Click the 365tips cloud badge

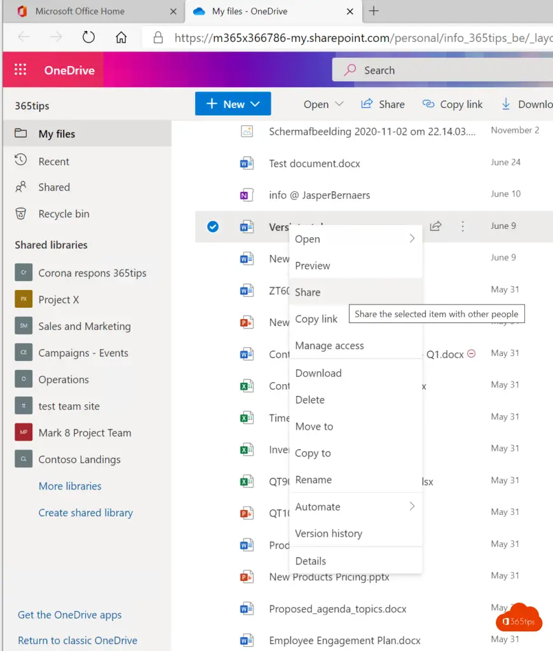(519, 618)
